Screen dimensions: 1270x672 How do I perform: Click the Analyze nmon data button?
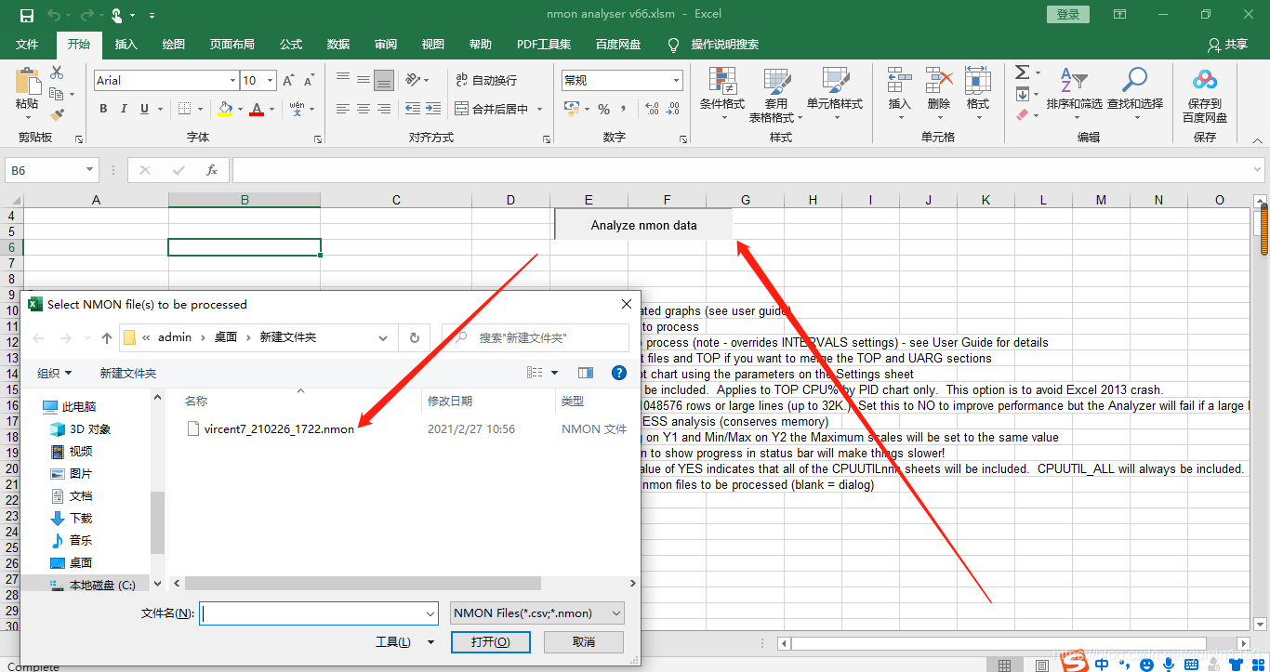point(643,225)
